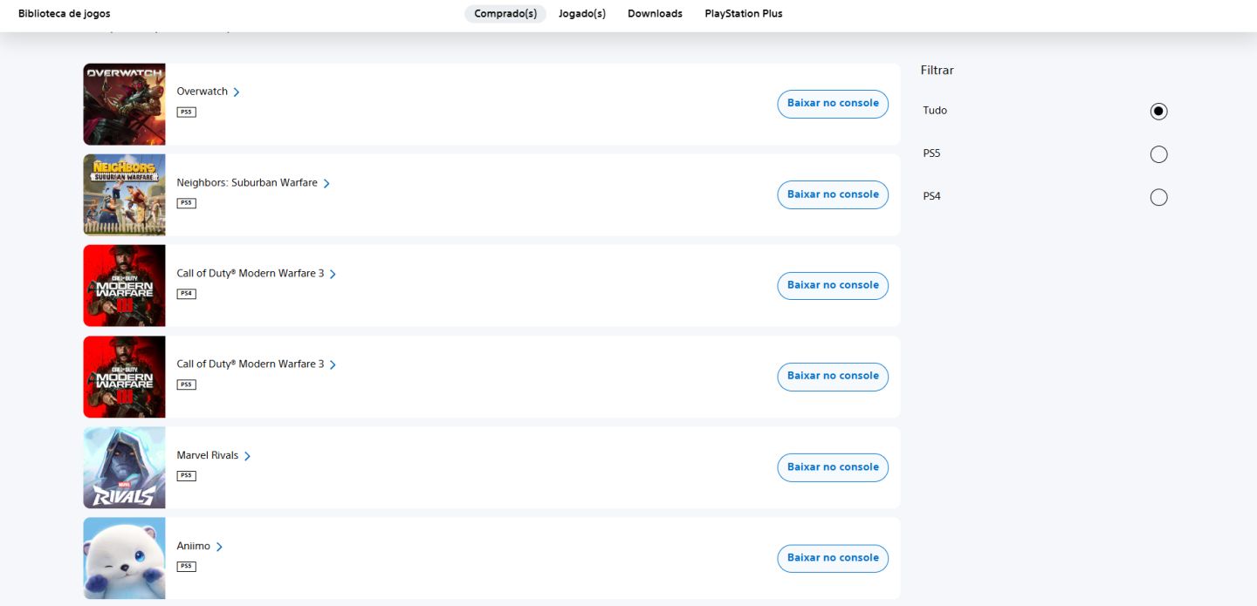Choose the PS4 filter radio button
The width and height of the screenshot is (1257, 606).
[x=1158, y=197]
